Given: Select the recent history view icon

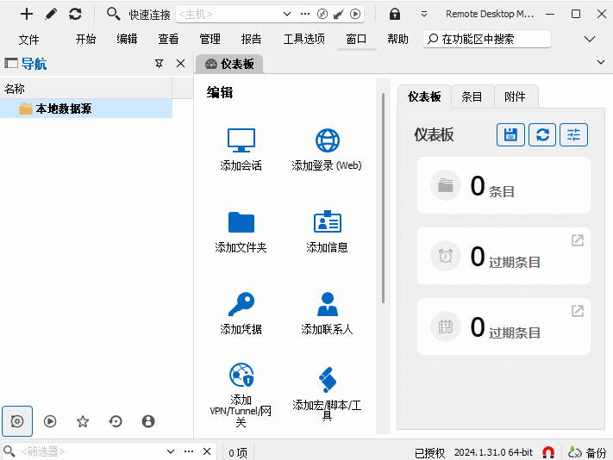Looking at the screenshot, I should point(116,421).
